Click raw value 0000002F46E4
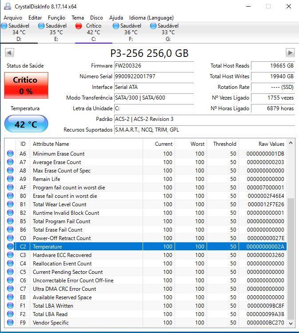299x333 pixels. (x=266, y=196)
